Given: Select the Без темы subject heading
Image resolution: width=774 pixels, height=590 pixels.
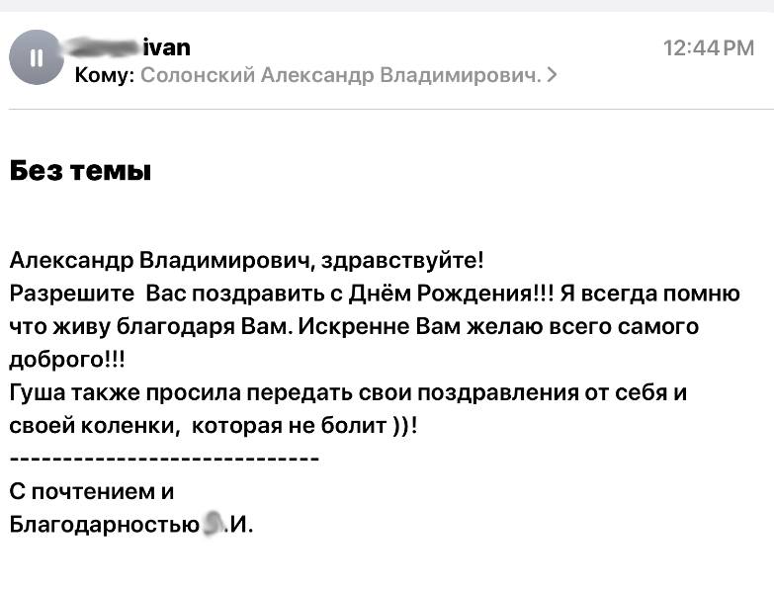Looking at the screenshot, I should (80, 171).
